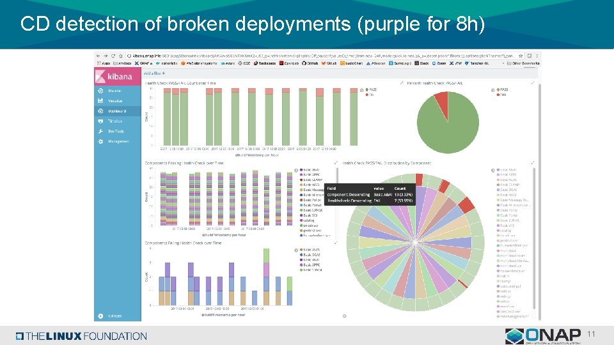Toggle legend of PASS/FAIL count chart
Viewport: 614px width, 345px height.
coord(362,90)
